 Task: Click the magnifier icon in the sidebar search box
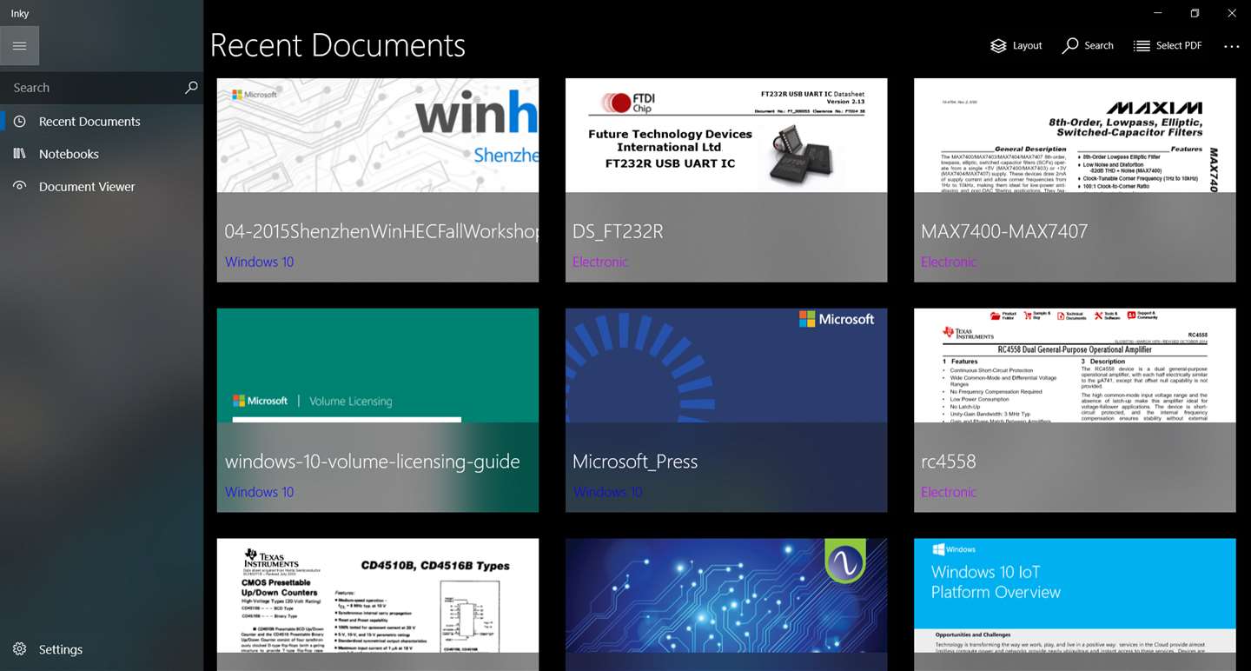click(x=191, y=87)
